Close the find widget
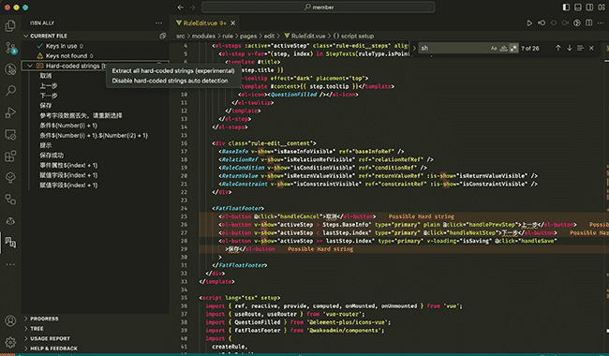The width and height of the screenshot is (609, 356). pos(591,48)
